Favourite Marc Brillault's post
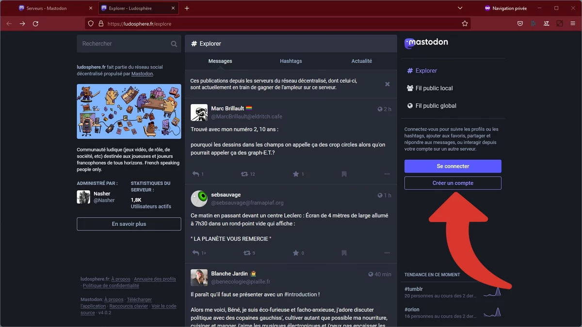Image resolution: width=582 pixels, height=327 pixels. coord(296,174)
